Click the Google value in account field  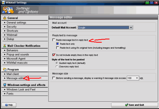103,27
